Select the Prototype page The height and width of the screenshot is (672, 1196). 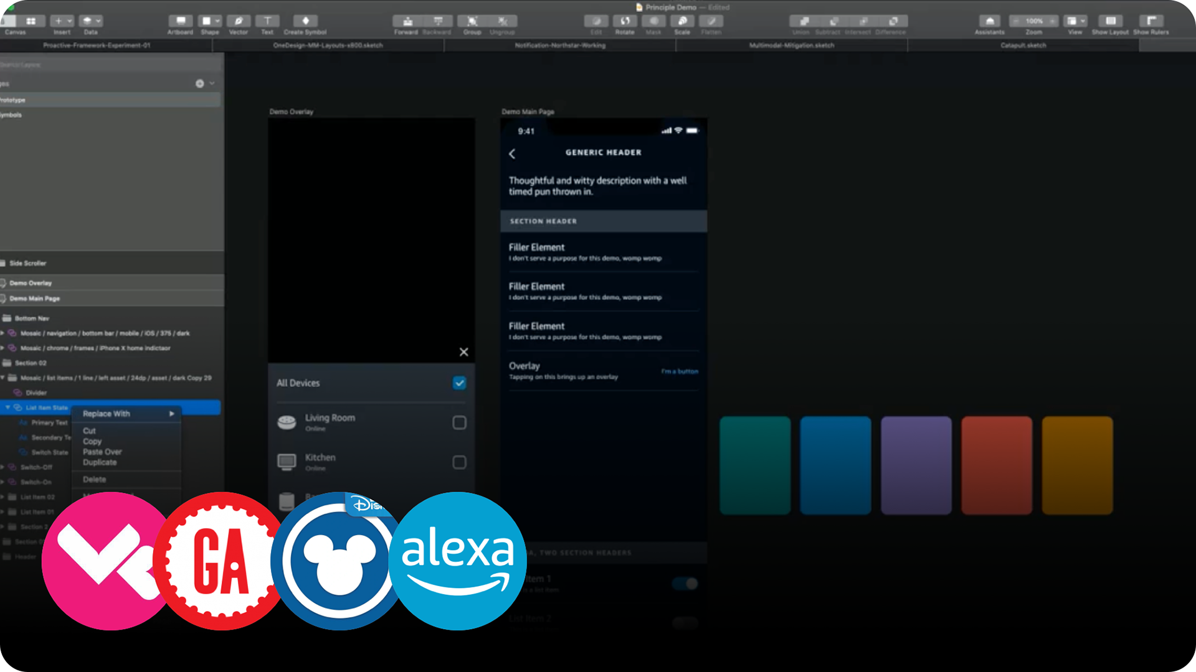[110, 100]
